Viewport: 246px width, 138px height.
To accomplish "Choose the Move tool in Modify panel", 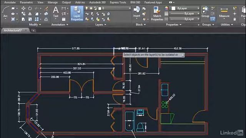I will click(x=23, y=8).
